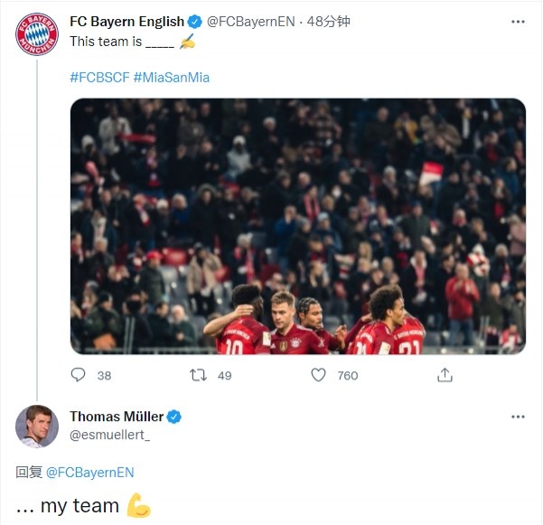The image size is (543, 525).
Task: Retweet the FC Bayern English post
Action: pyautogui.click(x=198, y=375)
